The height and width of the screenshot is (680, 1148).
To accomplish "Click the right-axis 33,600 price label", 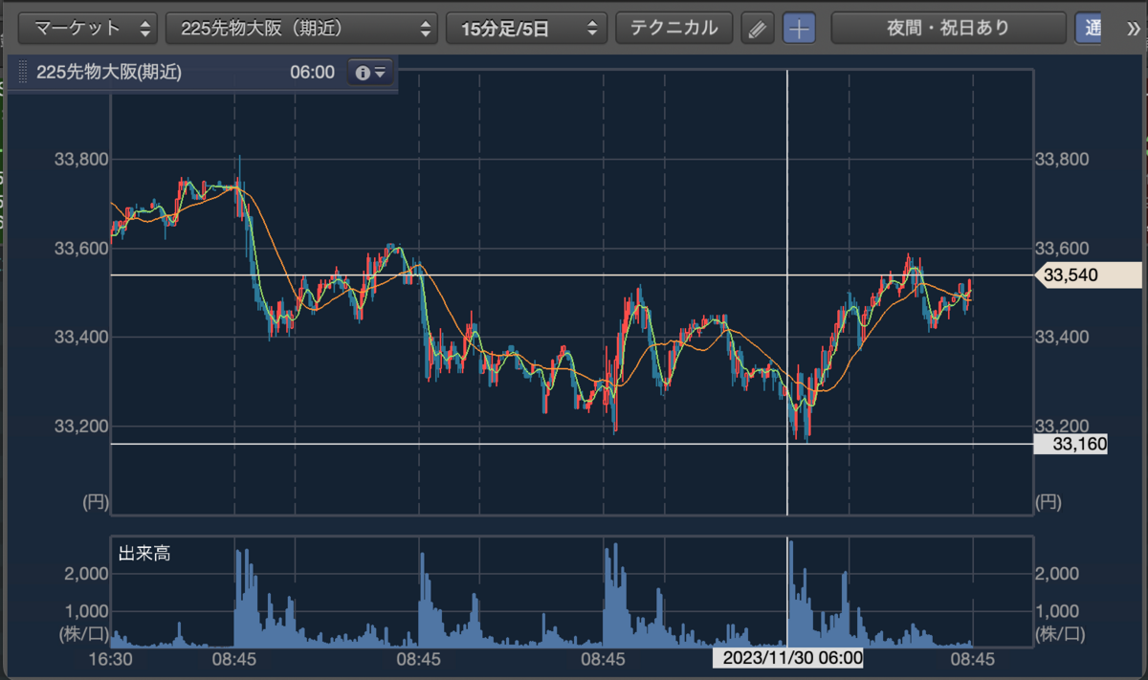I will click(1063, 249).
